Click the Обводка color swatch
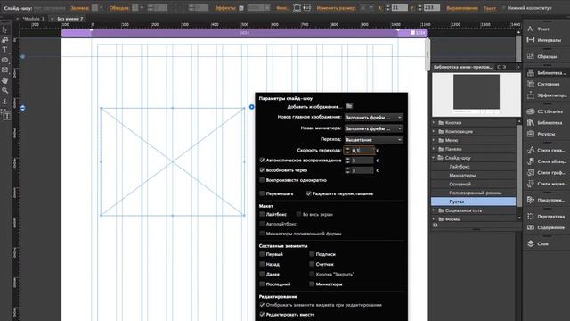Image resolution: width=570 pixels, height=321 pixels. tap(135, 8)
